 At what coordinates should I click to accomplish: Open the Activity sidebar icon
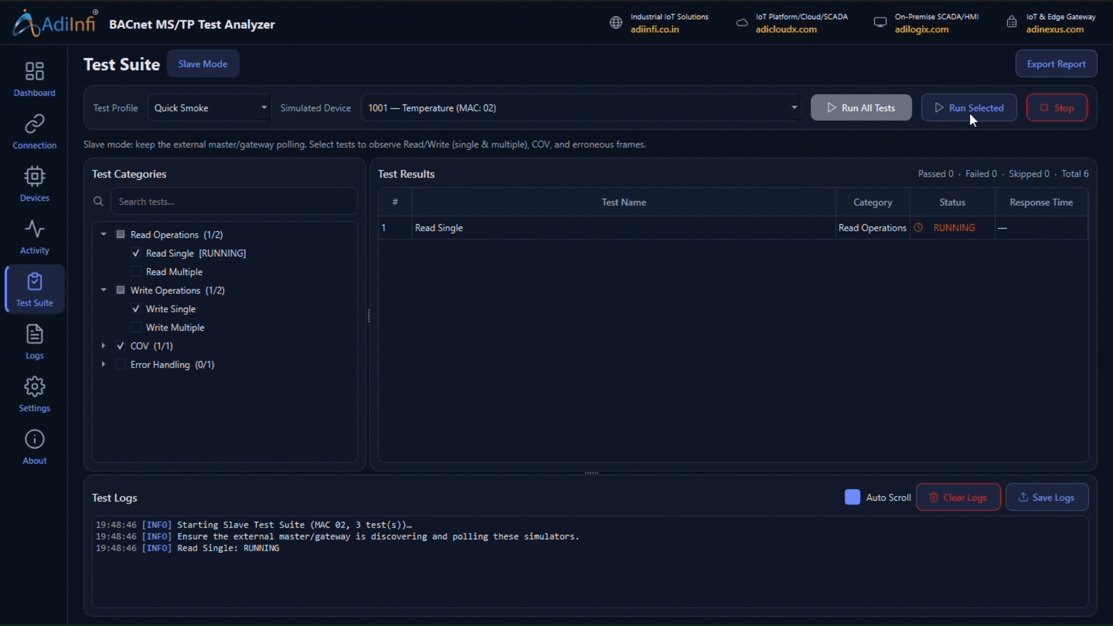click(35, 229)
